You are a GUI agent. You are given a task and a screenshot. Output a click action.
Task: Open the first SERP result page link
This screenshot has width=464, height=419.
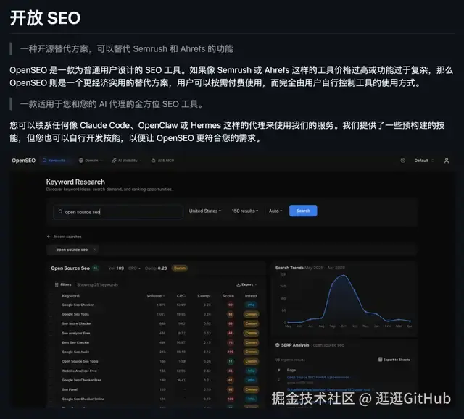click(x=318, y=377)
